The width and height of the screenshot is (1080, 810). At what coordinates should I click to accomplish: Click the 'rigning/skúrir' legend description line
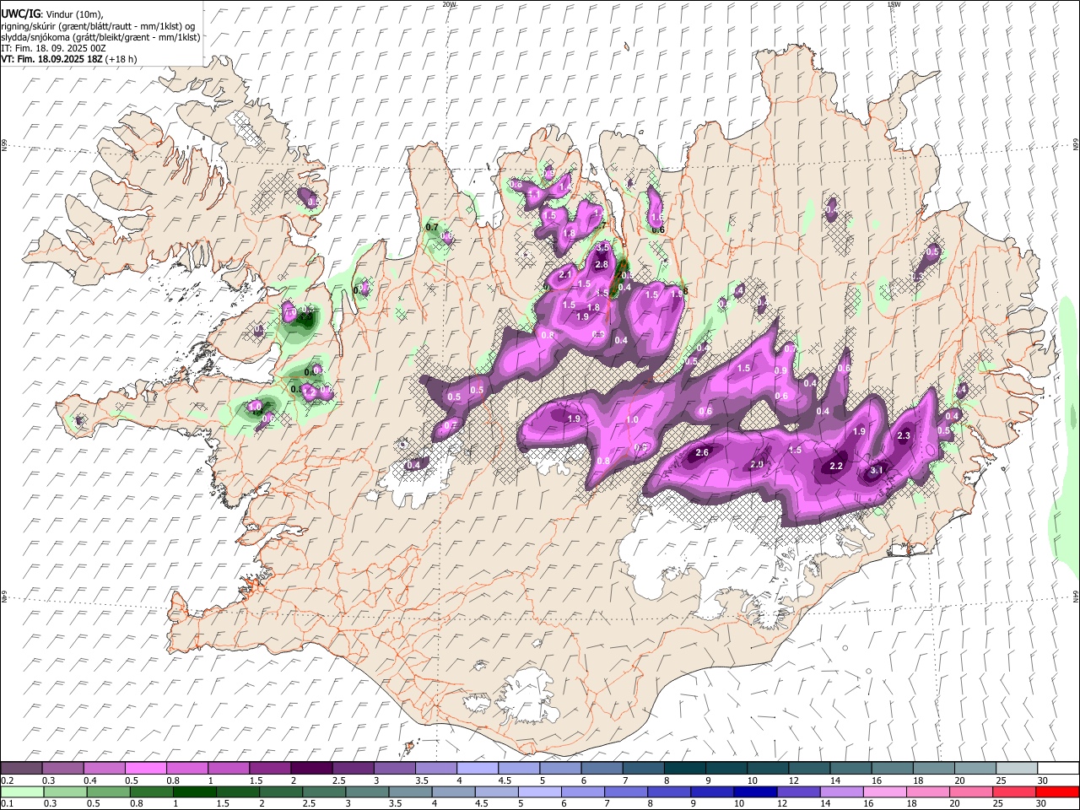98,26
